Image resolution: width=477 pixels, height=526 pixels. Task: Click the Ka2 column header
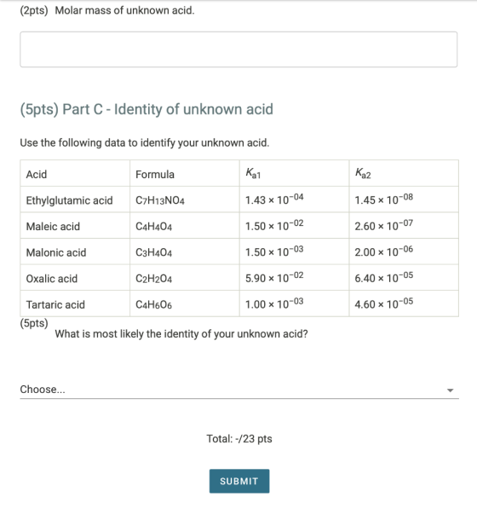363,173
